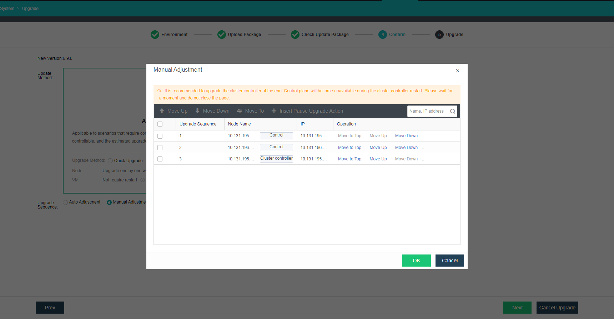Type in the Name, IP address search field
Image resolution: width=614 pixels, height=319 pixels.
tap(428, 111)
